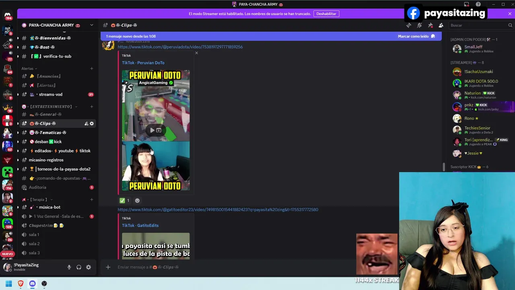This screenshot has width=515, height=290.
Task: Open the Peruvian DoTo TikTok URL
Action: click(180, 47)
